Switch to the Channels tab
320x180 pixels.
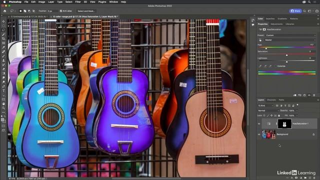coord(271,100)
